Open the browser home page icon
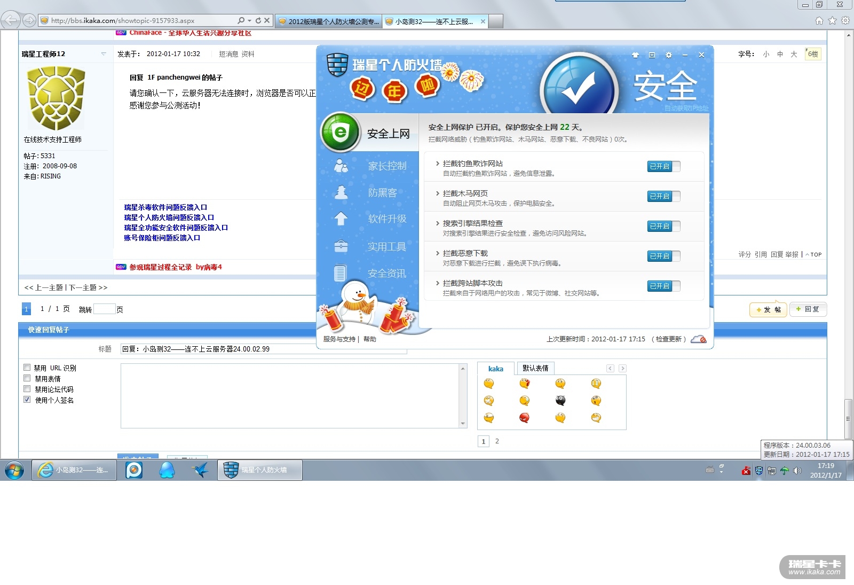This screenshot has height=585, width=854. pyautogui.click(x=819, y=20)
